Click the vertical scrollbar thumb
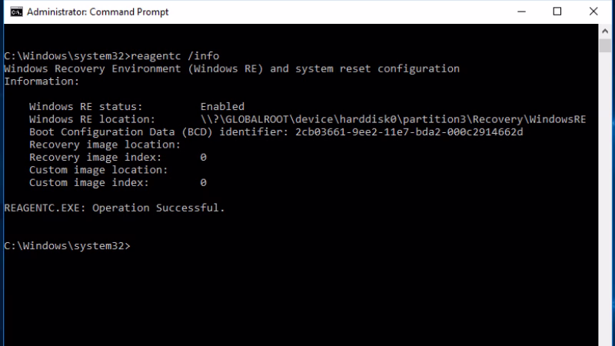This screenshot has width=615, height=346. (606, 48)
